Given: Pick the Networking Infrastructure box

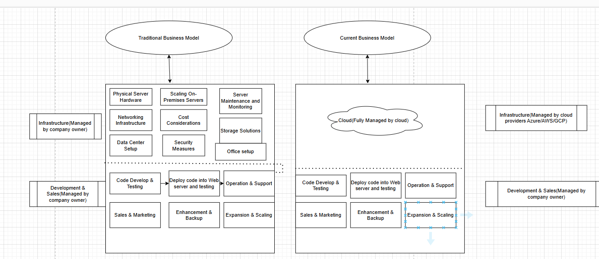Looking at the screenshot, I should pos(131,120).
